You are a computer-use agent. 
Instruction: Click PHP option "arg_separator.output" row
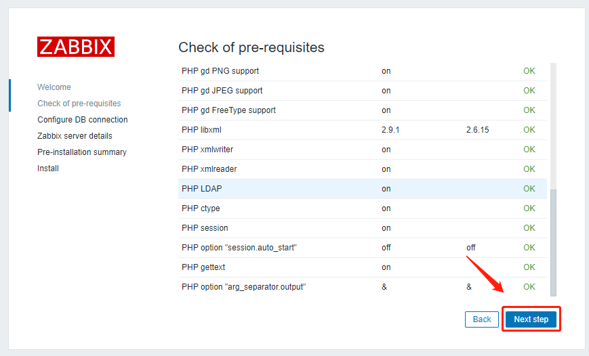tap(244, 287)
